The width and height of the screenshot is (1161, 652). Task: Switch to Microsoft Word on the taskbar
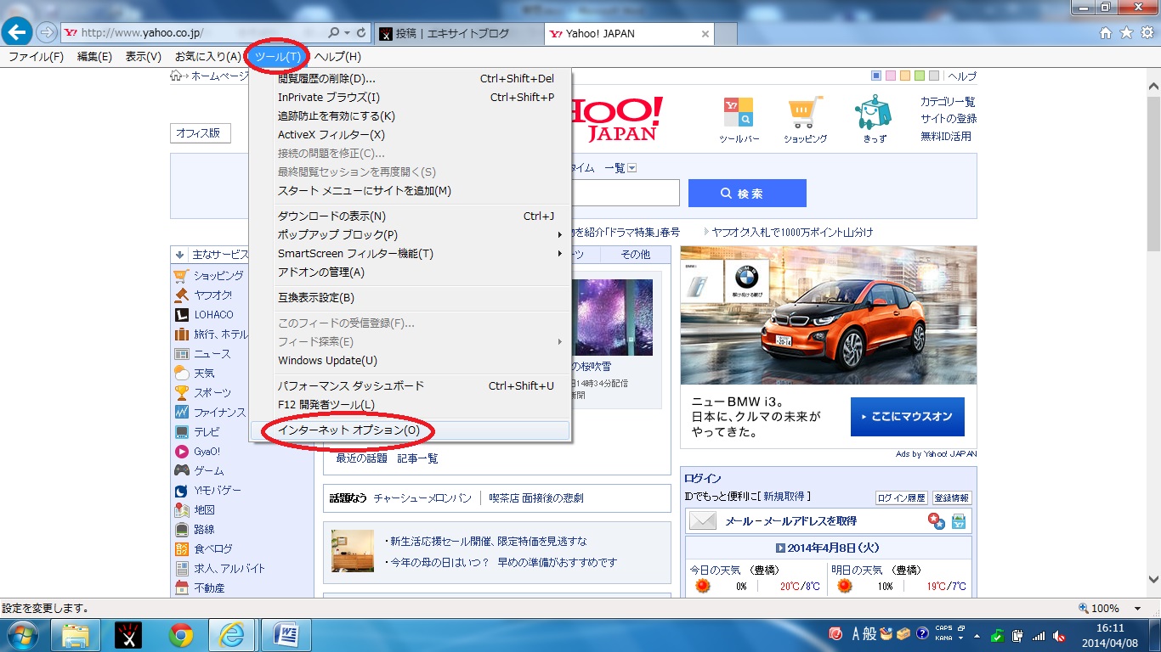click(x=286, y=635)
